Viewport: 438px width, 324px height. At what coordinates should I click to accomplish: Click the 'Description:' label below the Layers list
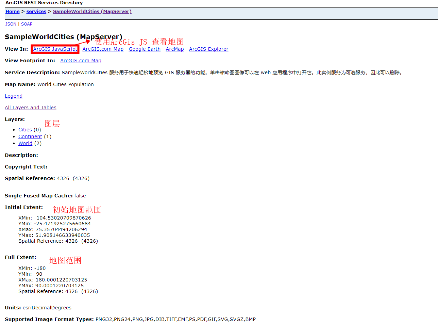click(x=21, y=155)
